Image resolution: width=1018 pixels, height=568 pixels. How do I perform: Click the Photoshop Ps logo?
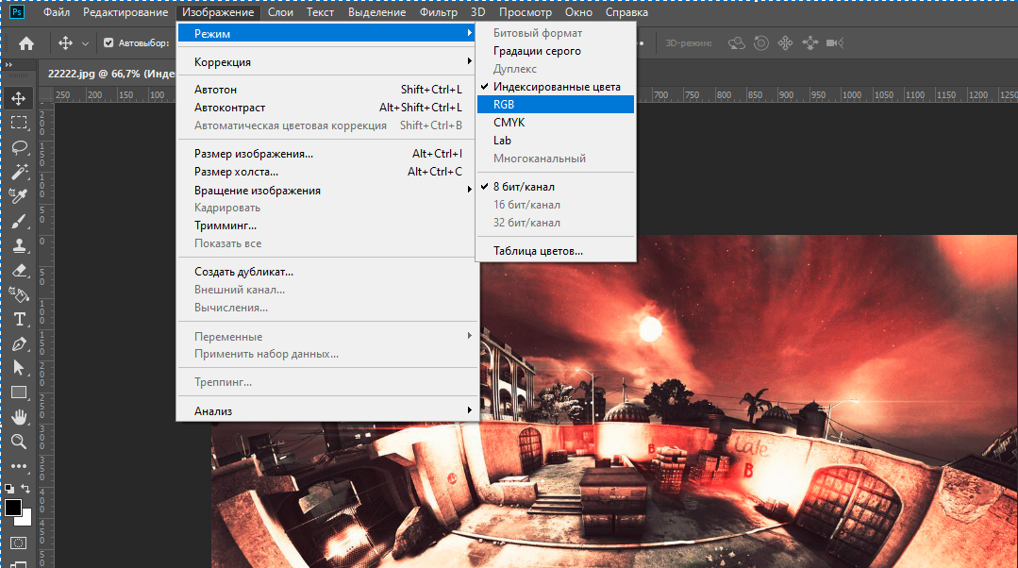pos(17,11)
